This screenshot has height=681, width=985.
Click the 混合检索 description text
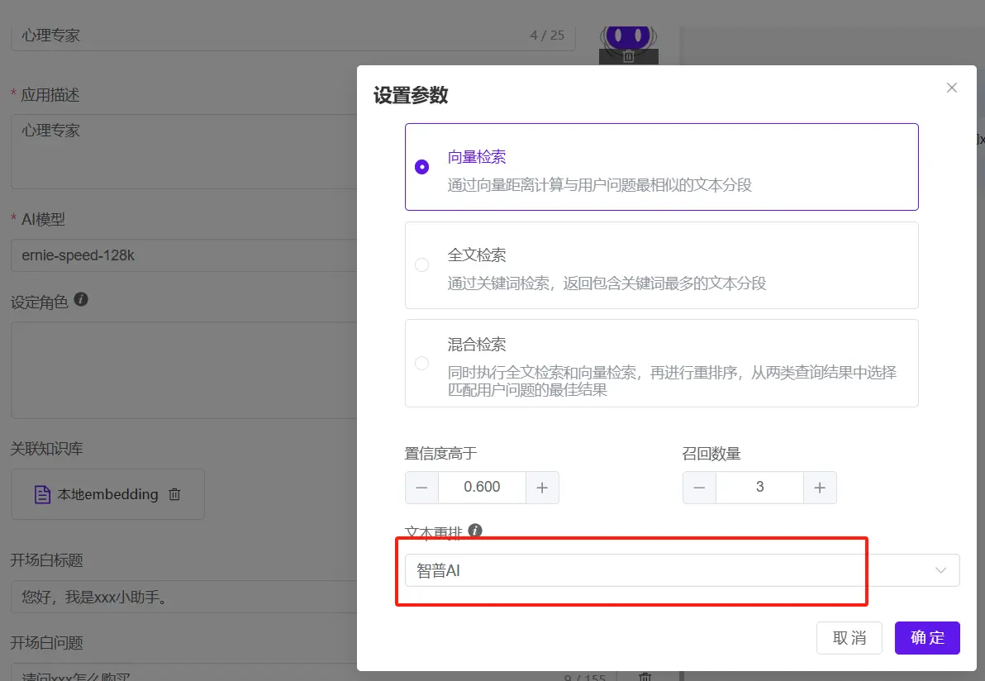pos(672,381)
